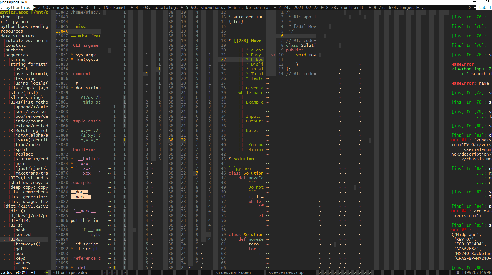Click the '.comment' block title
This screenshot has width=492, height=275.
(x=81, y=74)
